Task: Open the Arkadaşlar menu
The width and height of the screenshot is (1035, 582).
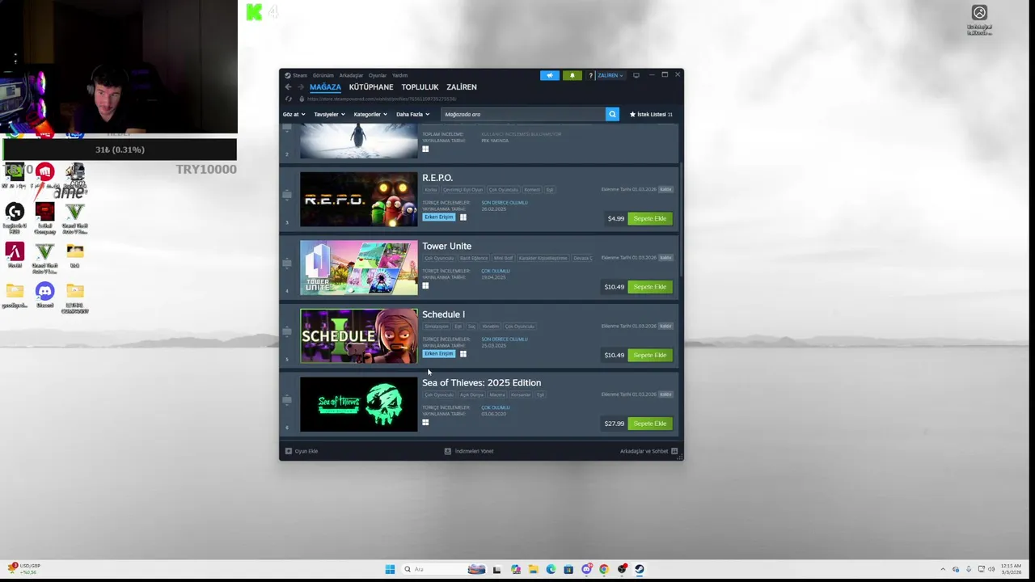Action: pyautogui.click(x=351, y=75)
